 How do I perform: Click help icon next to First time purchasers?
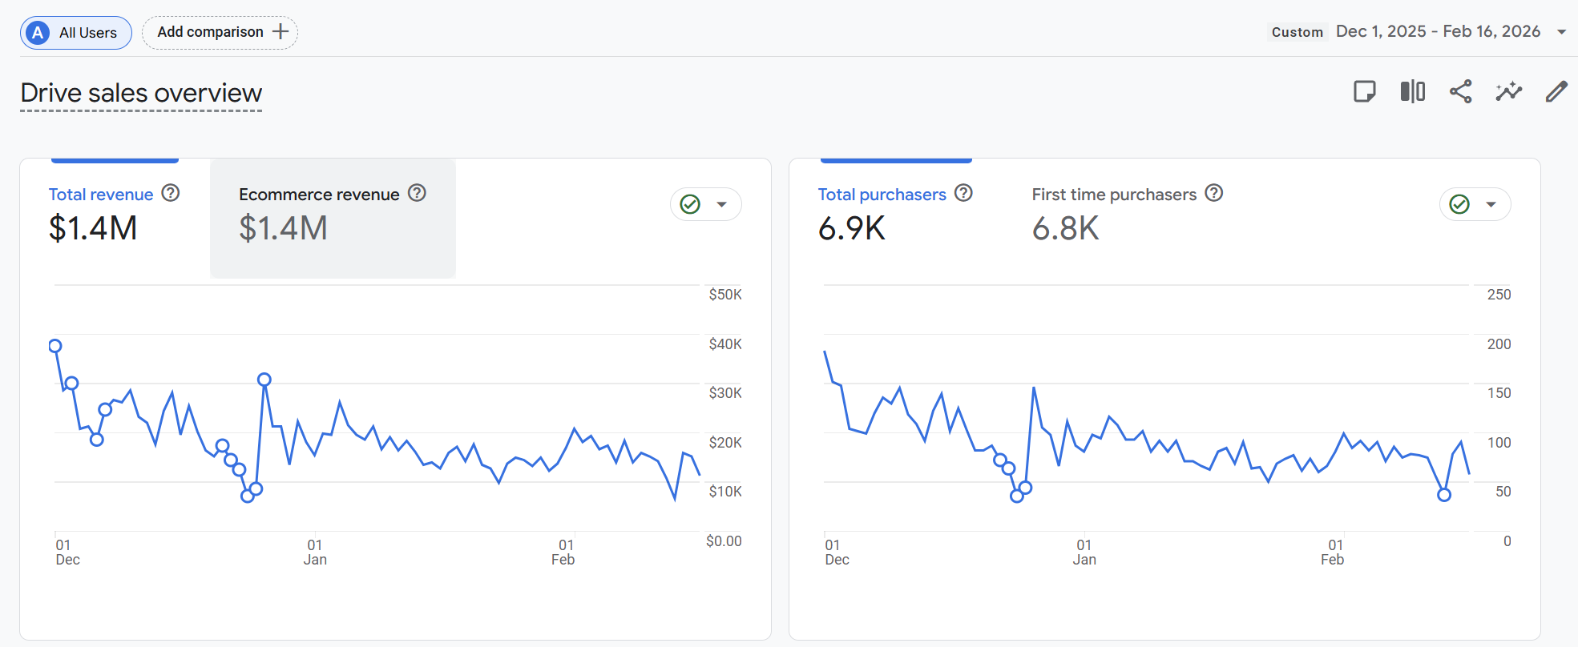pos(1214,193)
